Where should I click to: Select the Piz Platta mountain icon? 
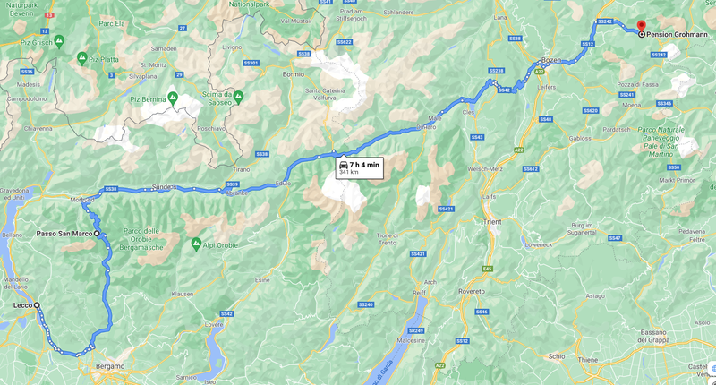[82, 58]
